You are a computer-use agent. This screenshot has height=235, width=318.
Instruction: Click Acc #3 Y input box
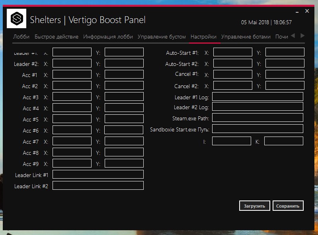[x=124, y=97]
